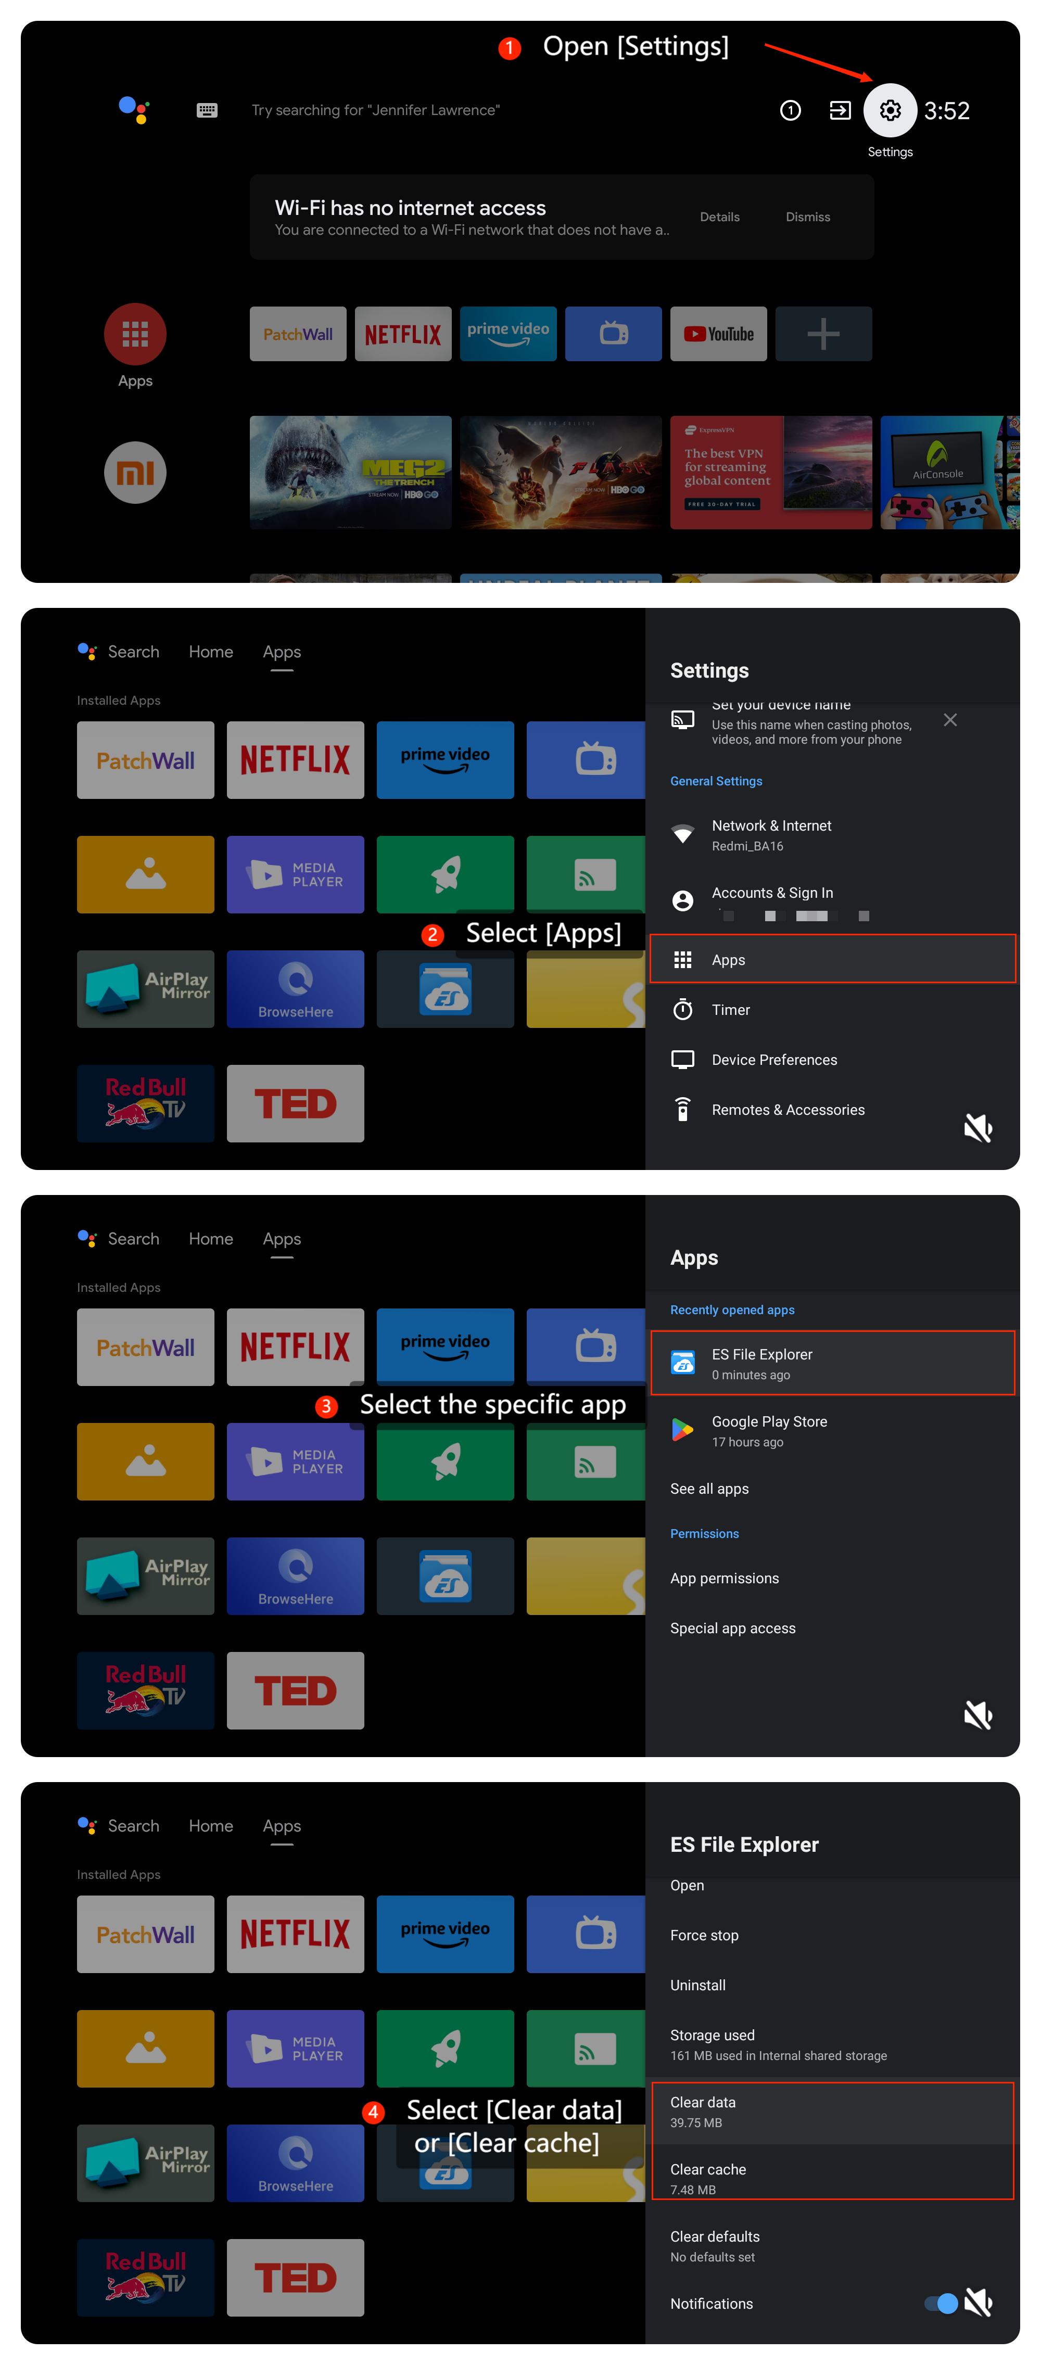Open the Meg 2 The Trench thumbnail
This screenshot has height=2365, width=1041.
(x=350, y=473)
